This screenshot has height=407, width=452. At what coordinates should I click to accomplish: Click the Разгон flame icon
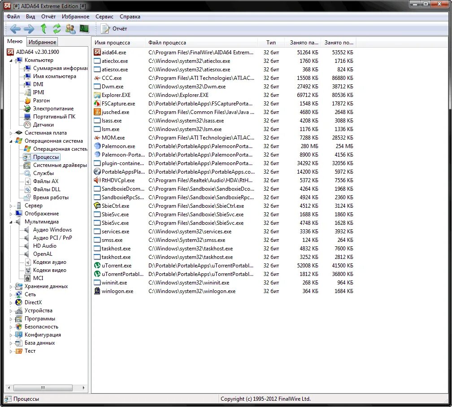(x=27, y=101)
